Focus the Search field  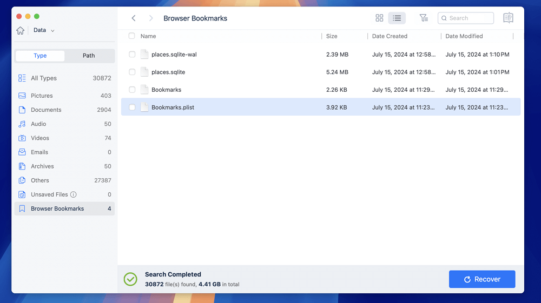(466, 18)
